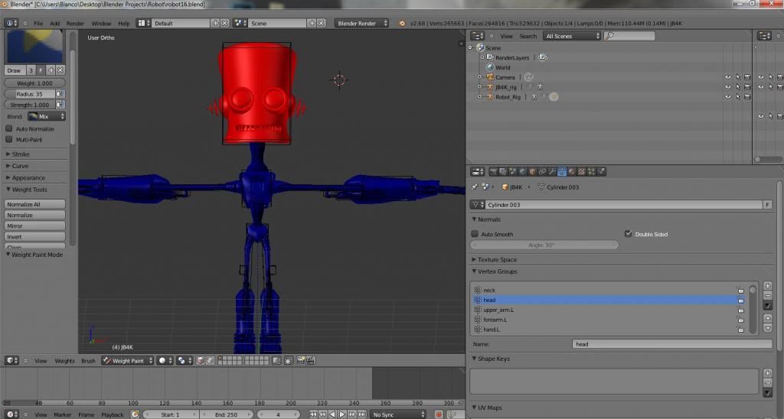The image size is (784, 419).
Task: Open the Brush menu in viewport header
Action: tap(88, 361)
